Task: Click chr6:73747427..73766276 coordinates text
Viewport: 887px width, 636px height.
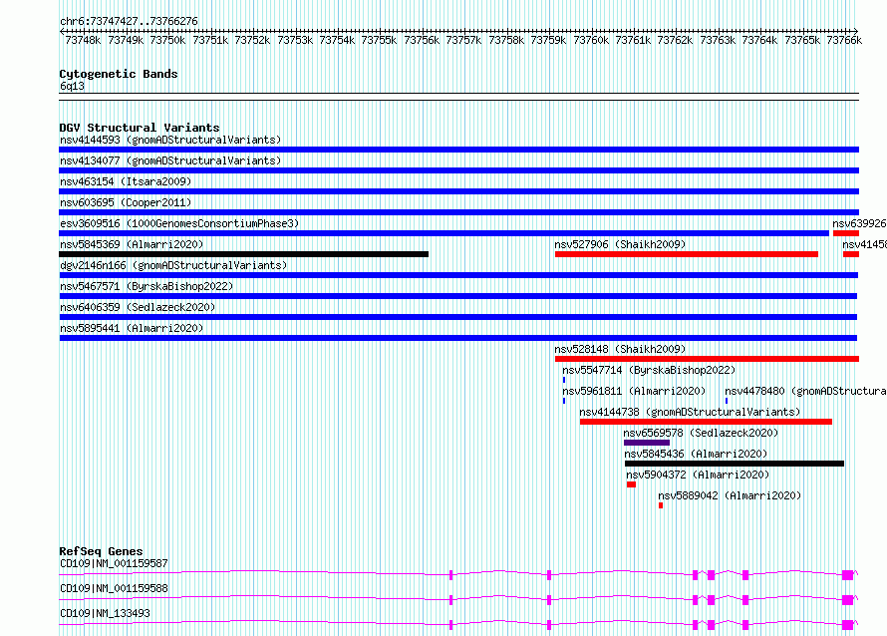Action: [129, 22]
